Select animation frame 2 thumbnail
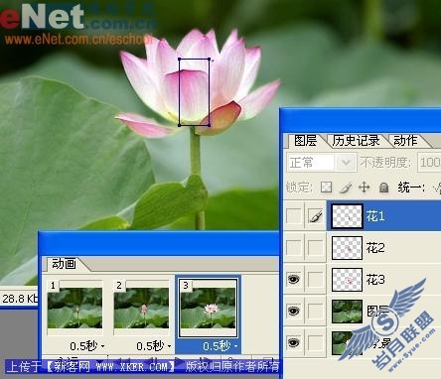Image resolution: width=441 pixels, height=379 pixels. [x=141, y=308]
